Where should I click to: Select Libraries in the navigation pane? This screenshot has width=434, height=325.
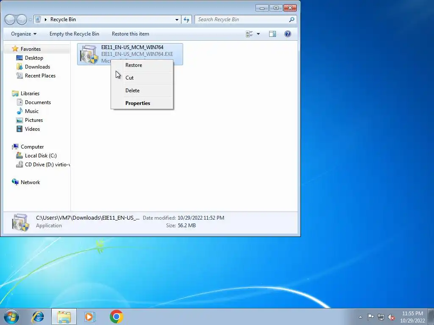click(x=30, y=94)
